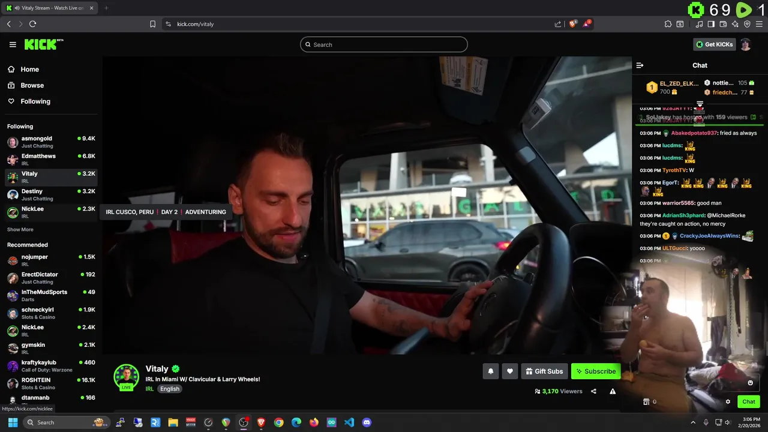The height and width of the screenshot is (432, 768).
Task: Open the media playlist music icon
Action: (699, 24)
